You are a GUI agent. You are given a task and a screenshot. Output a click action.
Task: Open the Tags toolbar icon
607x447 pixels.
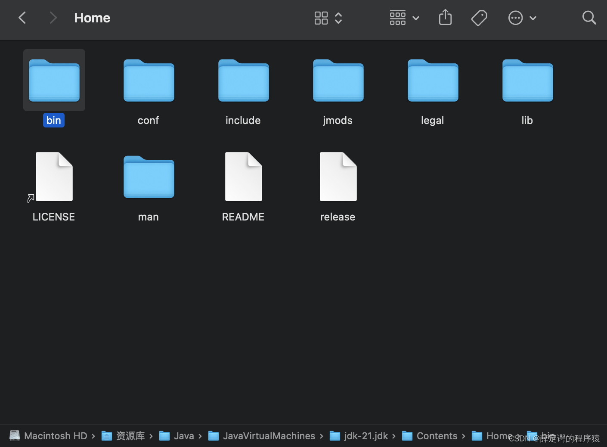(x=479, y=18)
